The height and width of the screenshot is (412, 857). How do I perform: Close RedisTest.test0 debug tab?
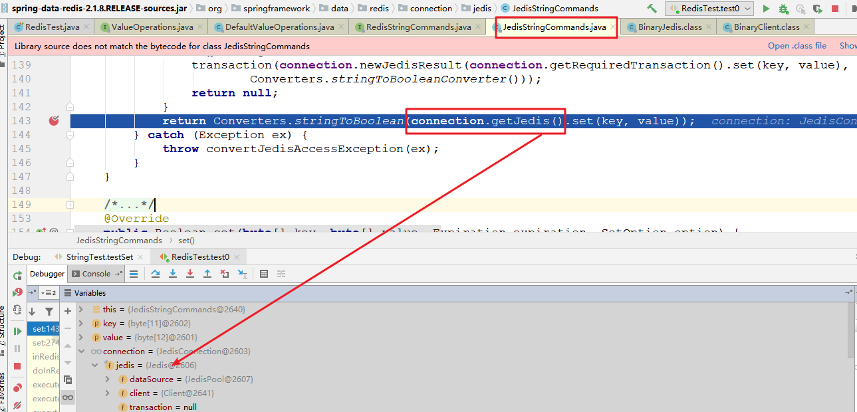(237, 257)
